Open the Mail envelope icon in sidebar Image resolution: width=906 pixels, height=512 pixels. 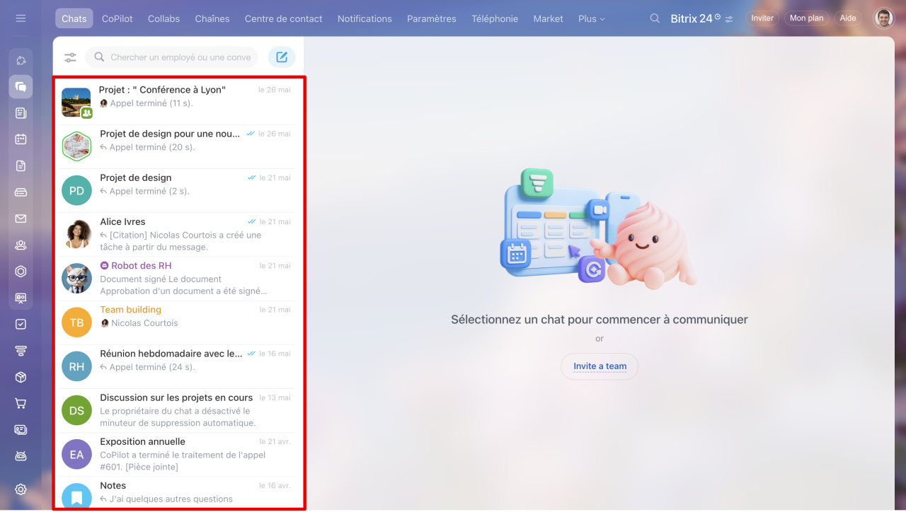(21, 219)
